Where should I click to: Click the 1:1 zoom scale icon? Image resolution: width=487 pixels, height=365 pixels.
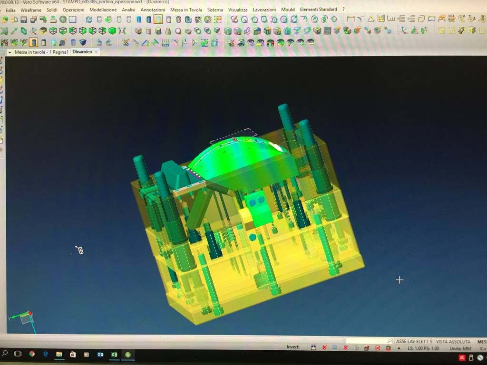[x=122, y=31]
